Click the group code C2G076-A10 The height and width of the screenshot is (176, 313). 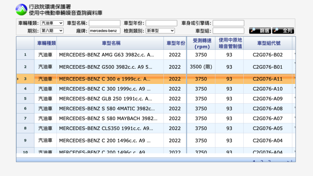[x=268, y=89]
